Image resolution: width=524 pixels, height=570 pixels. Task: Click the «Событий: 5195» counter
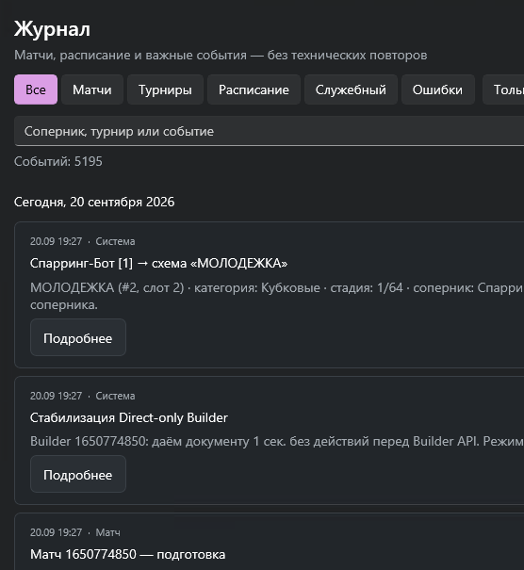click(x=58, y=161)
